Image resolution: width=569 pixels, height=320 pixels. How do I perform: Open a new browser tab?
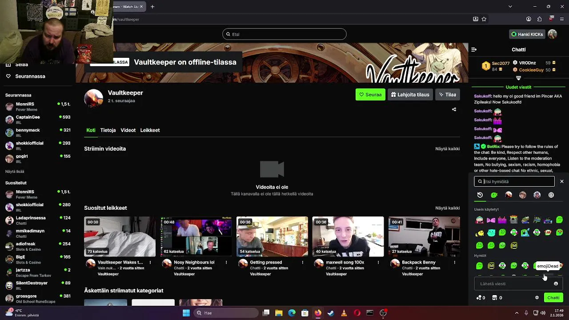click(x=152, y=7)
